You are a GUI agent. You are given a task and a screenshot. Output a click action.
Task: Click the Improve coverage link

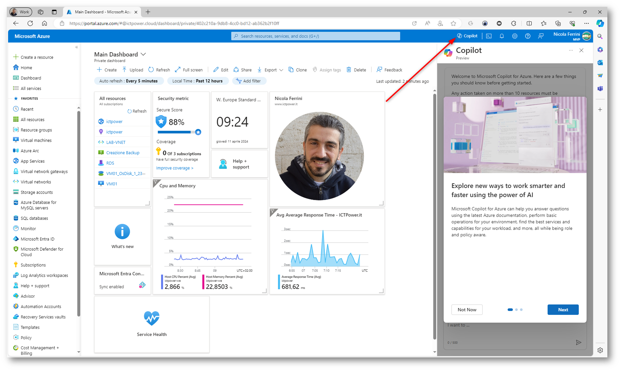[x=175, y=168]
